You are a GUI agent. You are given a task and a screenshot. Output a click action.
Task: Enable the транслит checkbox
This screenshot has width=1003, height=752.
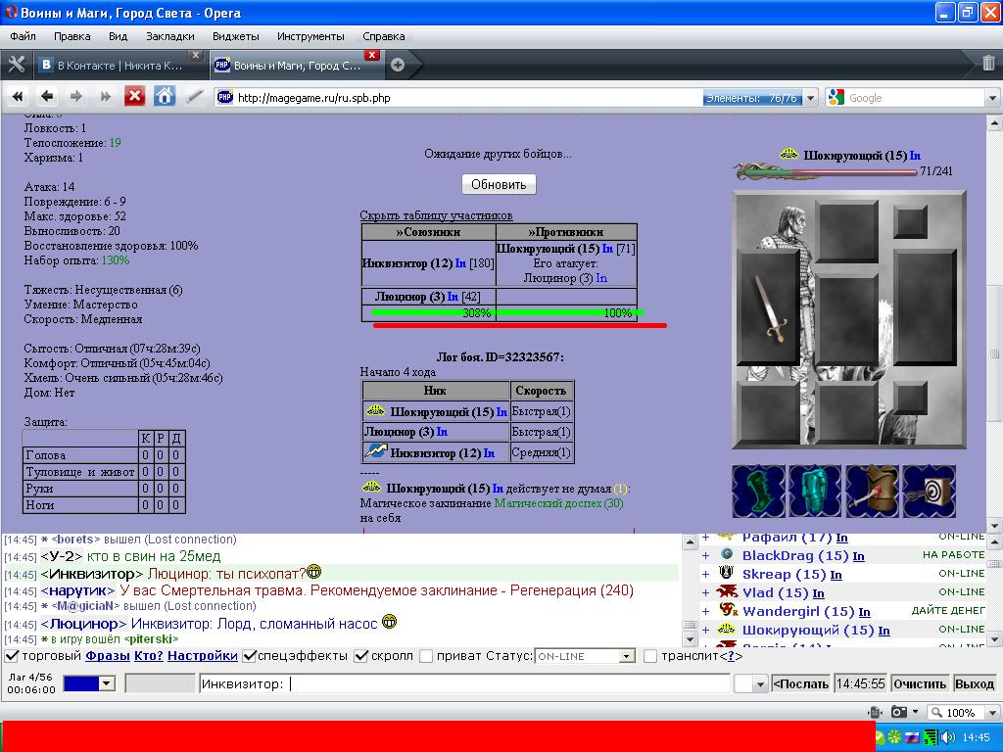click(650, 655)
